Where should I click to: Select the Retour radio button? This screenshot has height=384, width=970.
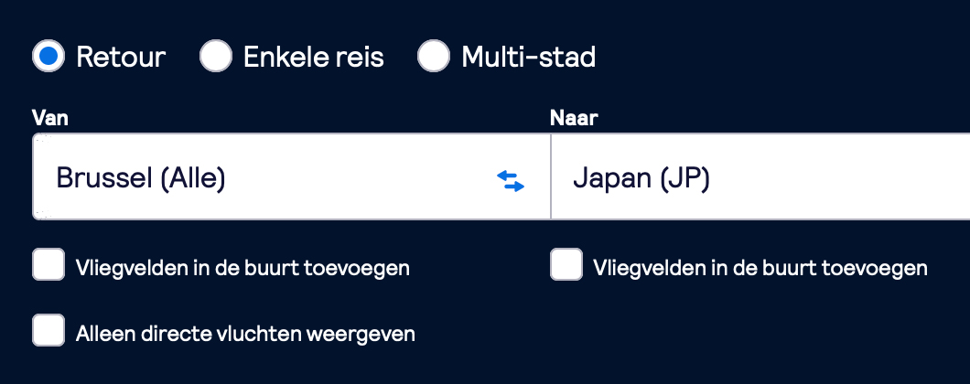pyautogui.click(x=48, y=57)
